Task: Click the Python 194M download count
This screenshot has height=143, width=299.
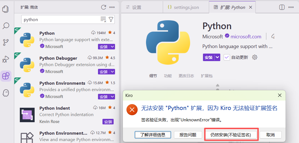Action: pyautogui.click(x=98, y=33)
